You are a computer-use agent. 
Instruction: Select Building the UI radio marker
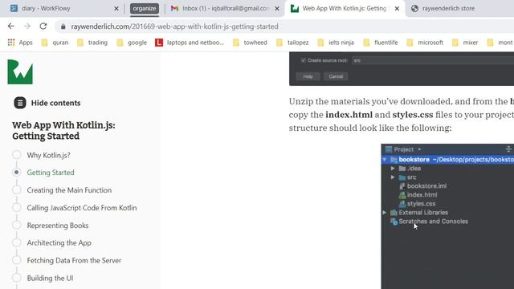tap(17, 278)
